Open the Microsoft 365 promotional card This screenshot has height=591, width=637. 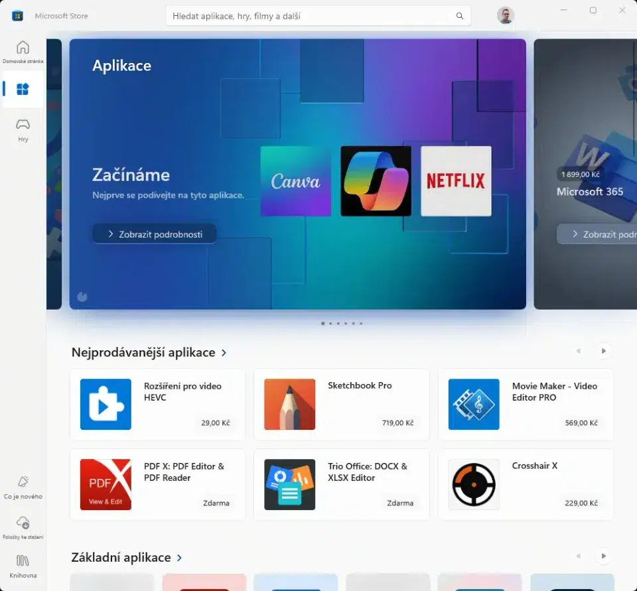click(x=589, y=172)
